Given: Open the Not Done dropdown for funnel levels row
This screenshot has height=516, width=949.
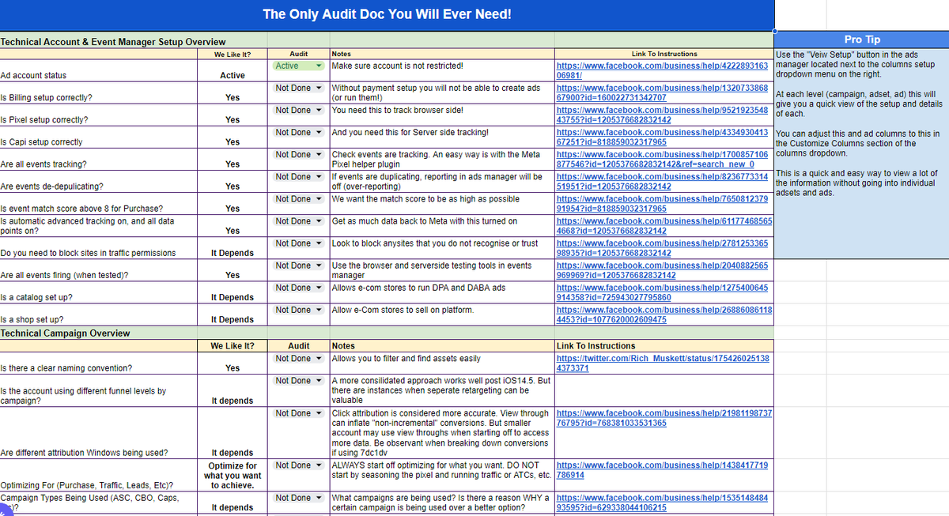Looking at the screenshot, I should click(x=299, y=380).
